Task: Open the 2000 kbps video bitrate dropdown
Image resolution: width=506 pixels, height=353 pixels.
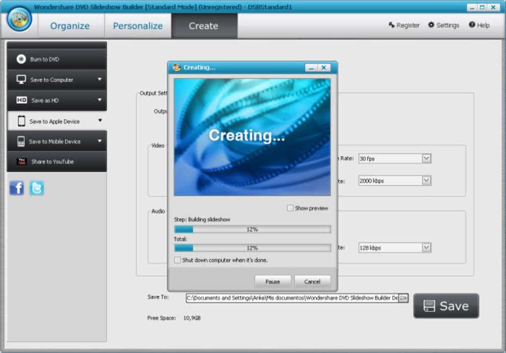Action: pos(426,181)
